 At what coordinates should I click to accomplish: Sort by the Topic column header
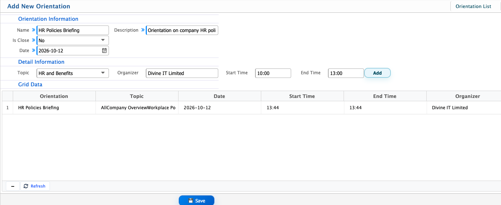[x=137, y=96]
